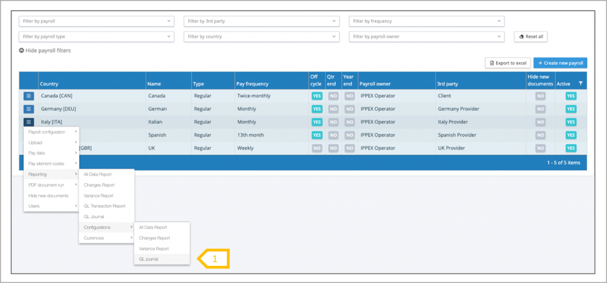Click the Italy row hamburger menu icon
This screenshot has height=283, width=607.
click(29, 122)
